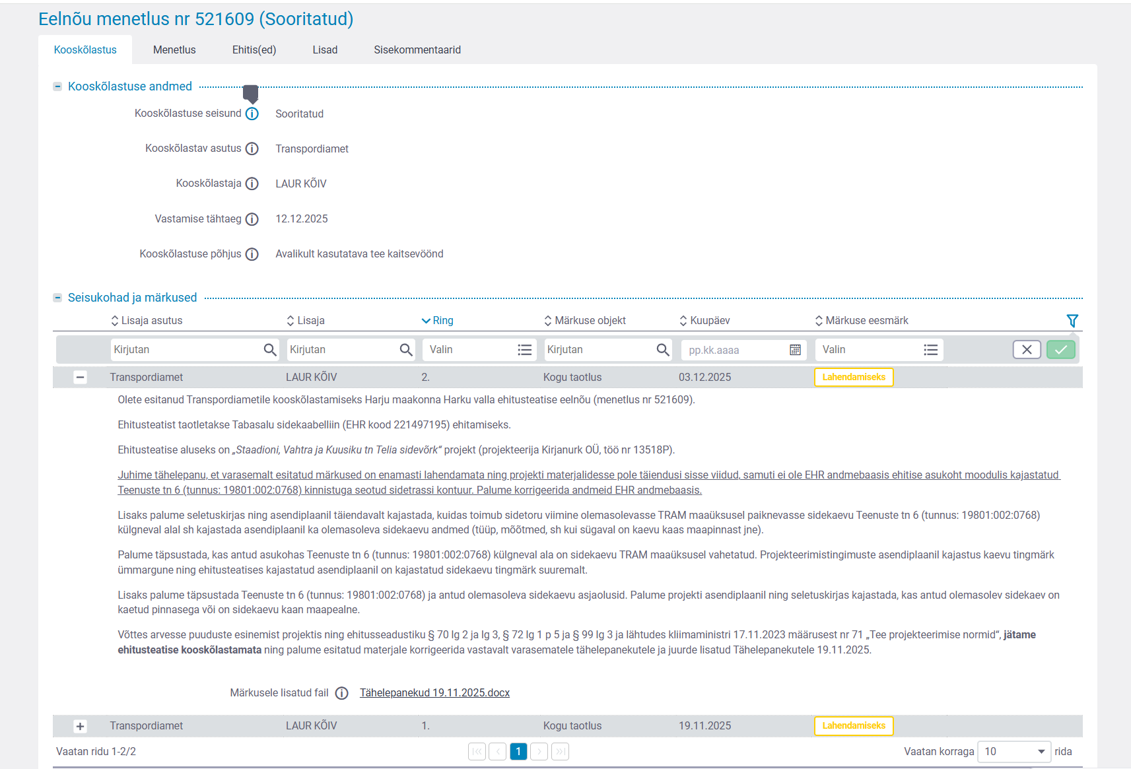Expand the Transpordiamet row dated 19.11.2025
Image resolution: width=1131 pixels, height=769 pixels.
tap(80, 726)
